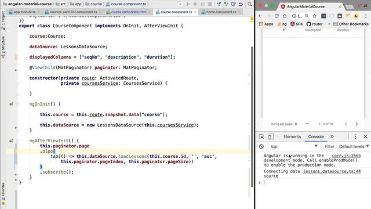
Task: Click the Stop square icon in IDE toolbar
Action: [210, 4]
